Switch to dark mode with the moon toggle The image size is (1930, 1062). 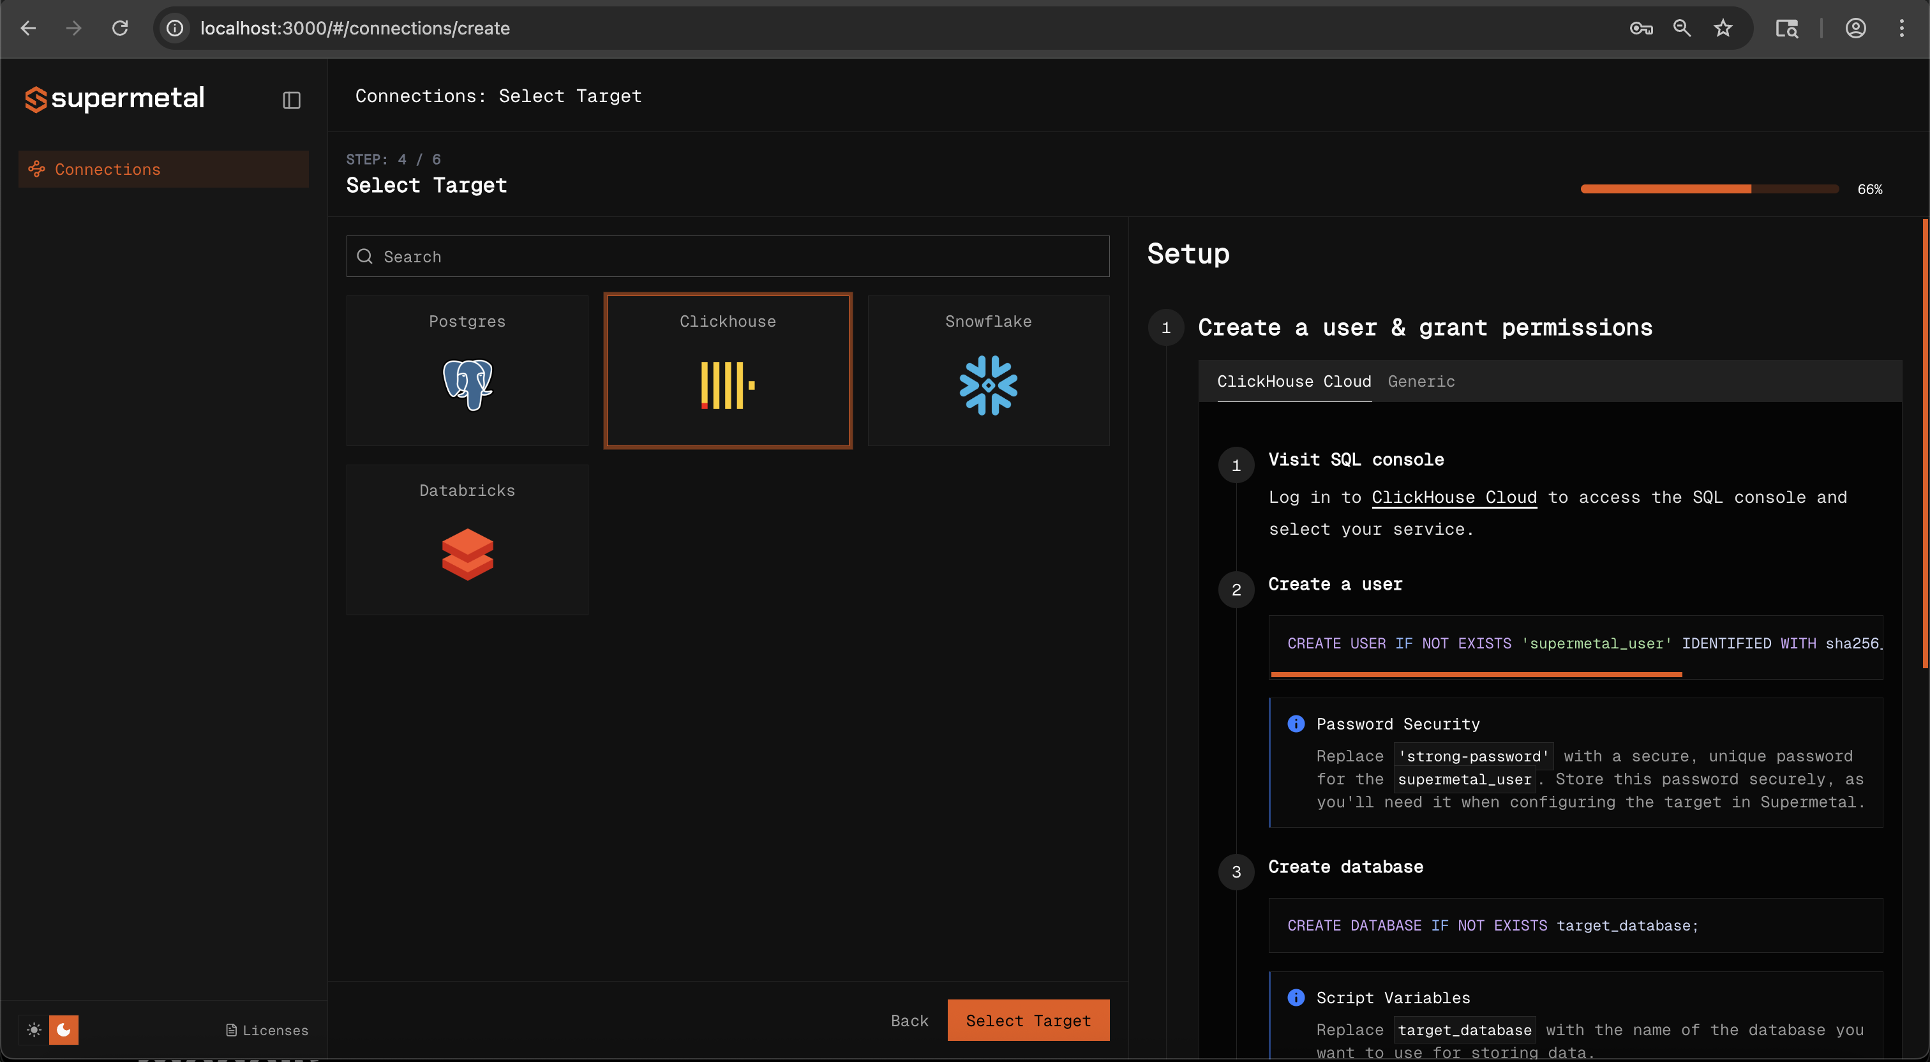coord(64,1030)
